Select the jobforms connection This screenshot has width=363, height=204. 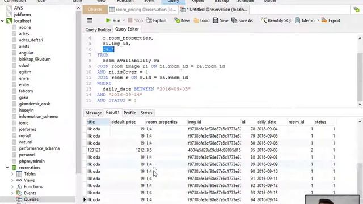coord(23,14)
